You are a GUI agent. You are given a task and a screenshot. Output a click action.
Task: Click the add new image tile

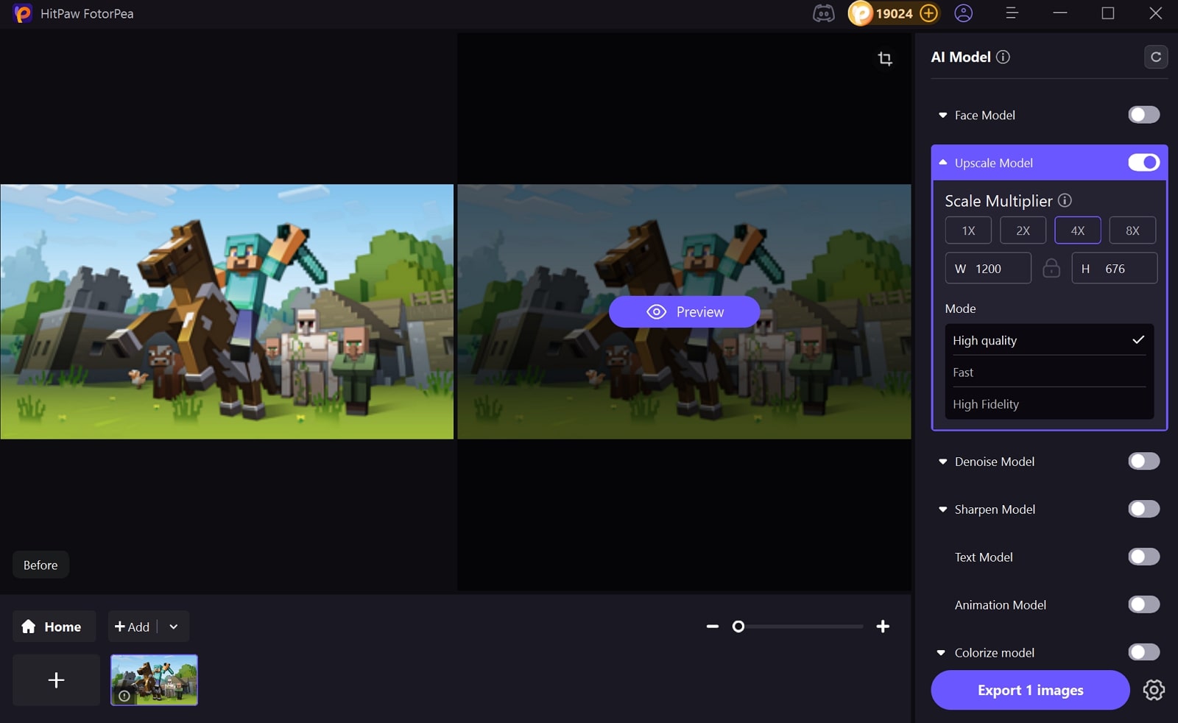[56, 680]
